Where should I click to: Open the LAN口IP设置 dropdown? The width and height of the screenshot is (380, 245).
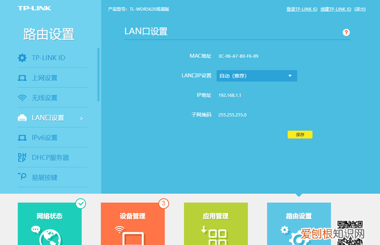(256, 76)
